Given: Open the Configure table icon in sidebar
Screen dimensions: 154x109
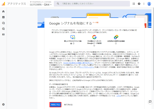Looking at the screenshot, I should tap(3, 35).
